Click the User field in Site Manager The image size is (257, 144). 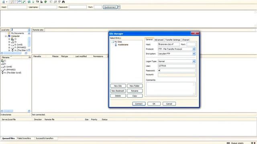pyautogui.click(x=177, y=66)
